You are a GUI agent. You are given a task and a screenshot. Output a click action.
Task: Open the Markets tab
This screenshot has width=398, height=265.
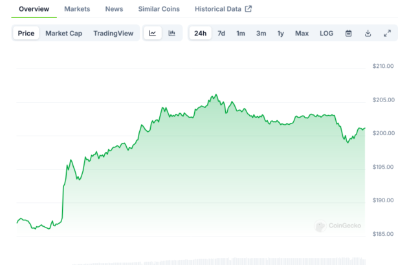point(77,9)
